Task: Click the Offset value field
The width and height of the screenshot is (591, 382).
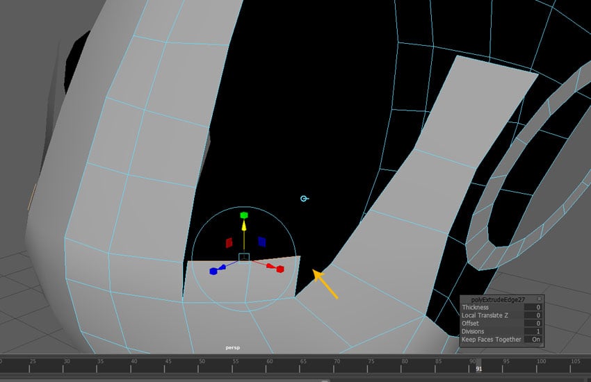Action: click(533, 323)
